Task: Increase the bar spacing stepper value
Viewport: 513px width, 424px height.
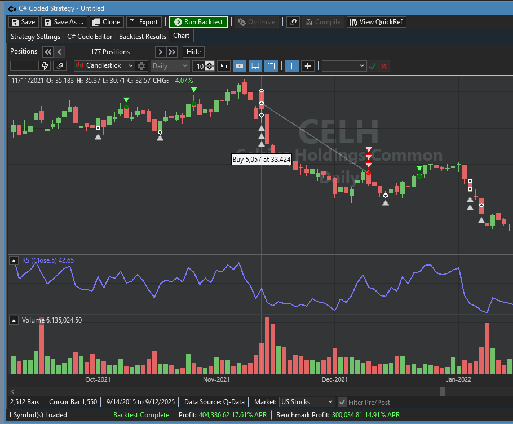Action: [x=210, y=63]
